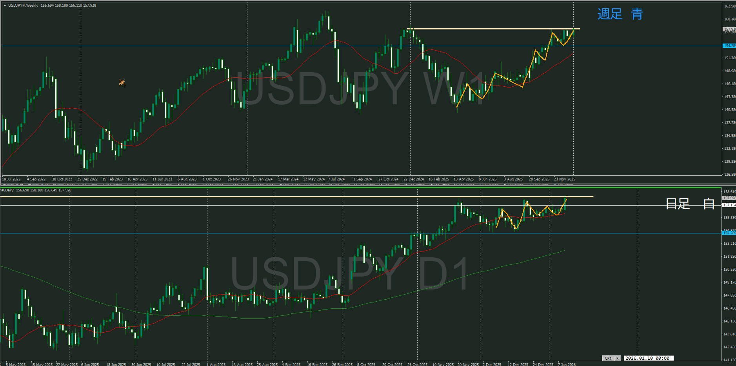Click the white 157.154 price tag on daily axis

pos(729,205)
